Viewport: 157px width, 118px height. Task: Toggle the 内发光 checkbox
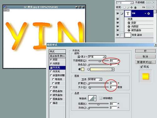[x=51, y=71]
